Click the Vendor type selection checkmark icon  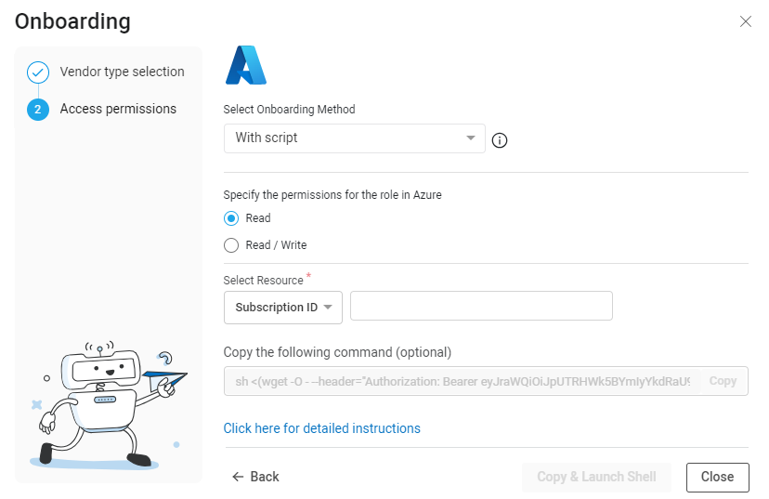38,72
